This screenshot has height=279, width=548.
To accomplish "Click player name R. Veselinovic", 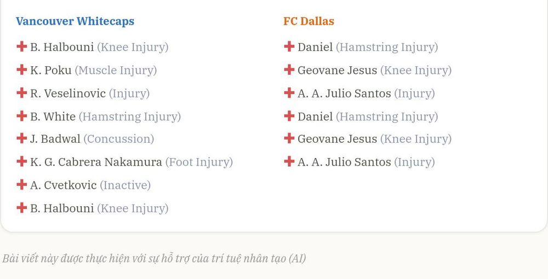I will click(x=68, y=94).
